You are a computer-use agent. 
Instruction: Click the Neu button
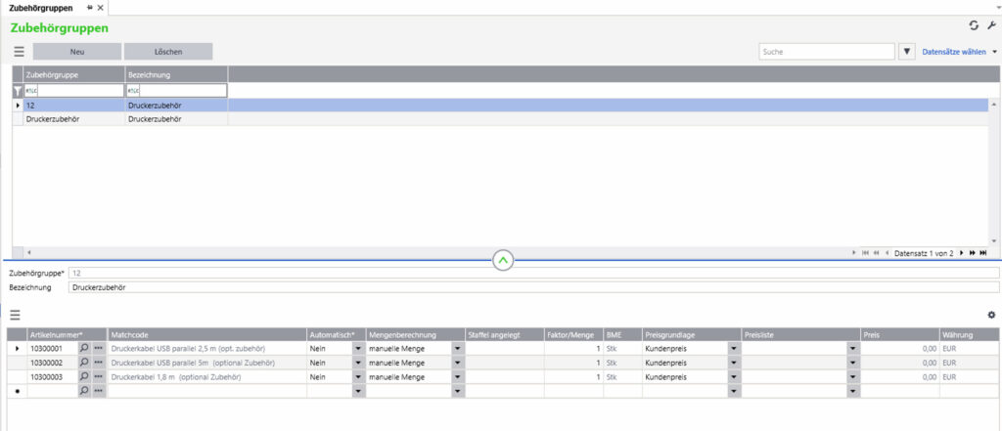[77, 52]
